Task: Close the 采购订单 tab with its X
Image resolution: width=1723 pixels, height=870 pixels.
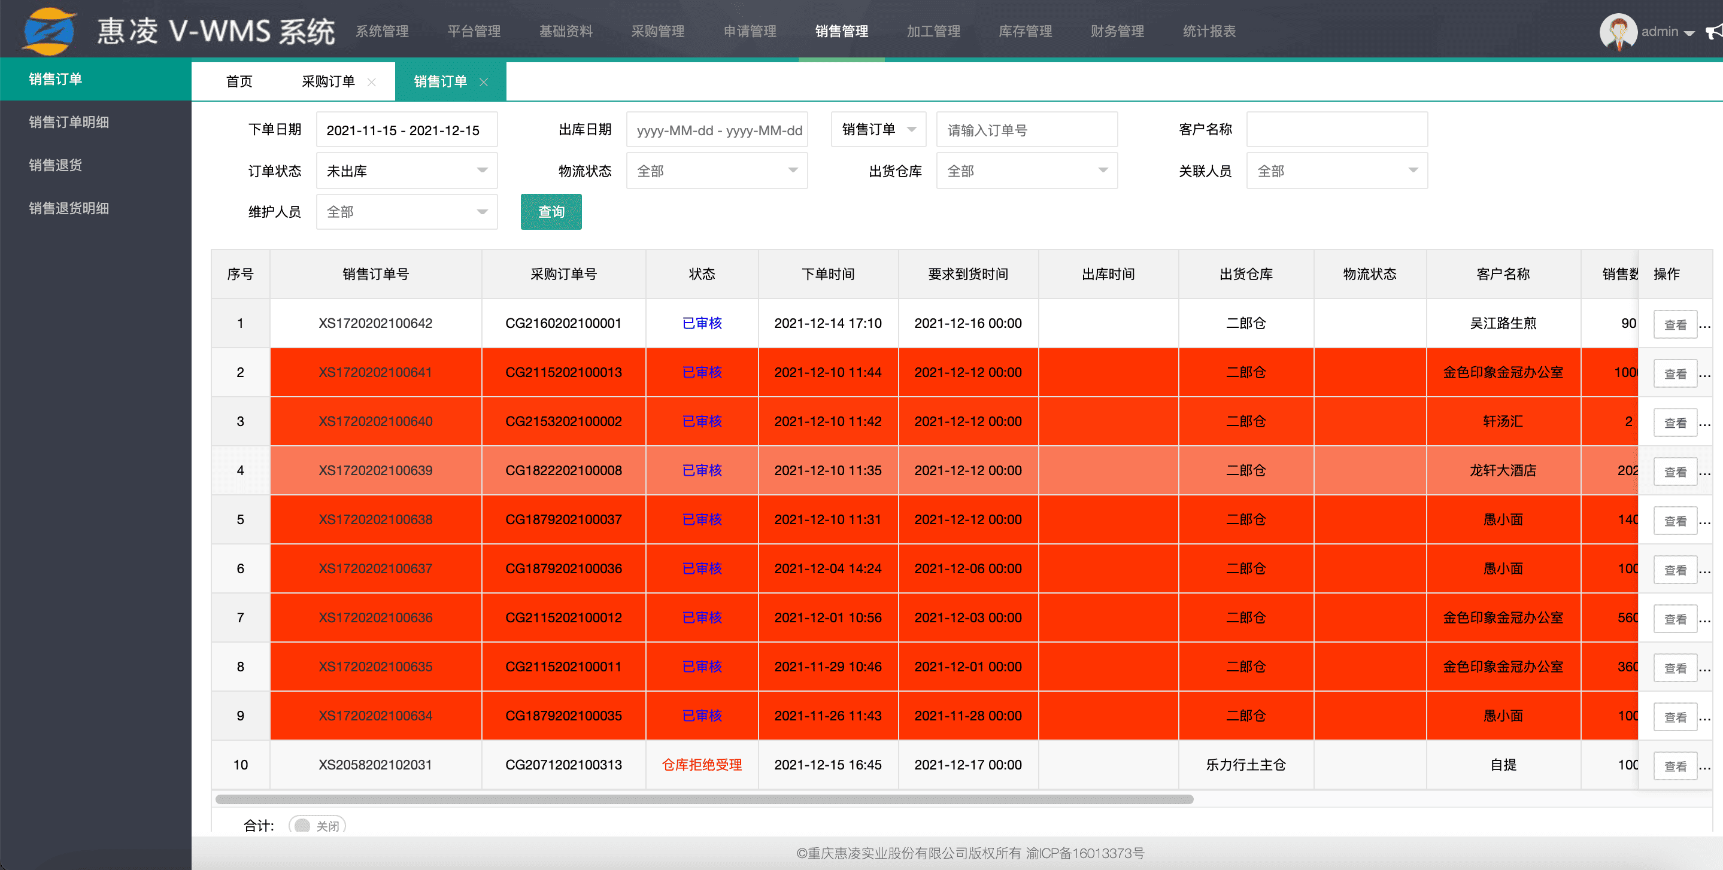Action: (372, 81)
